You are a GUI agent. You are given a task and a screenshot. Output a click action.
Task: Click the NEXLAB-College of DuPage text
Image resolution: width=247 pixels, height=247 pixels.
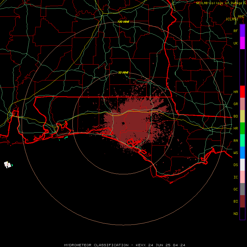[219, 3]
